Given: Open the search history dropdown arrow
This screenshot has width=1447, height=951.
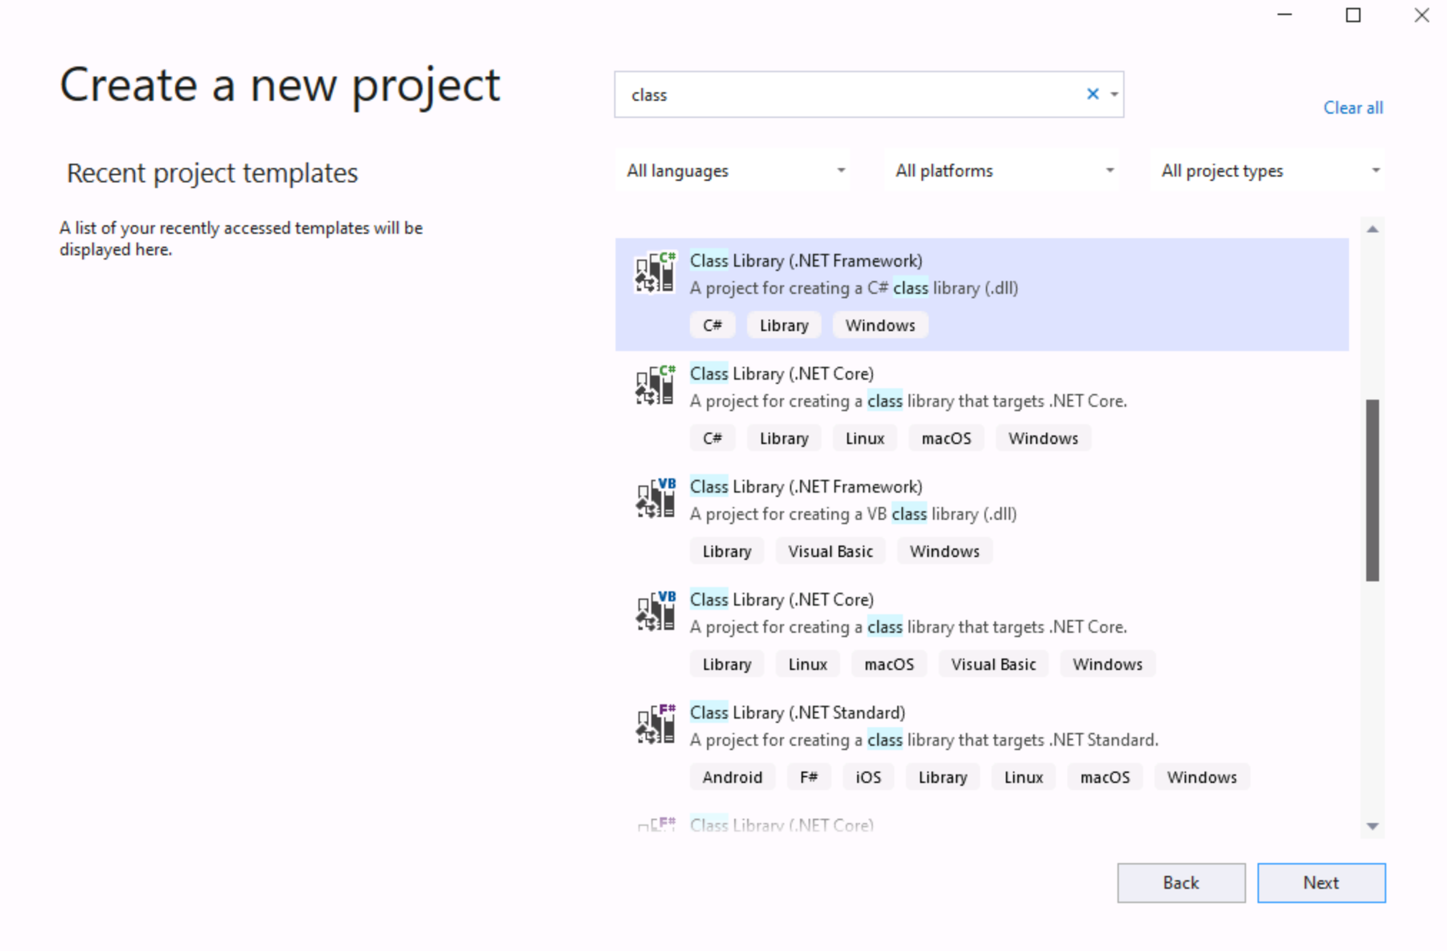Looking at the screenshot, I should (x=1114, y=94).
